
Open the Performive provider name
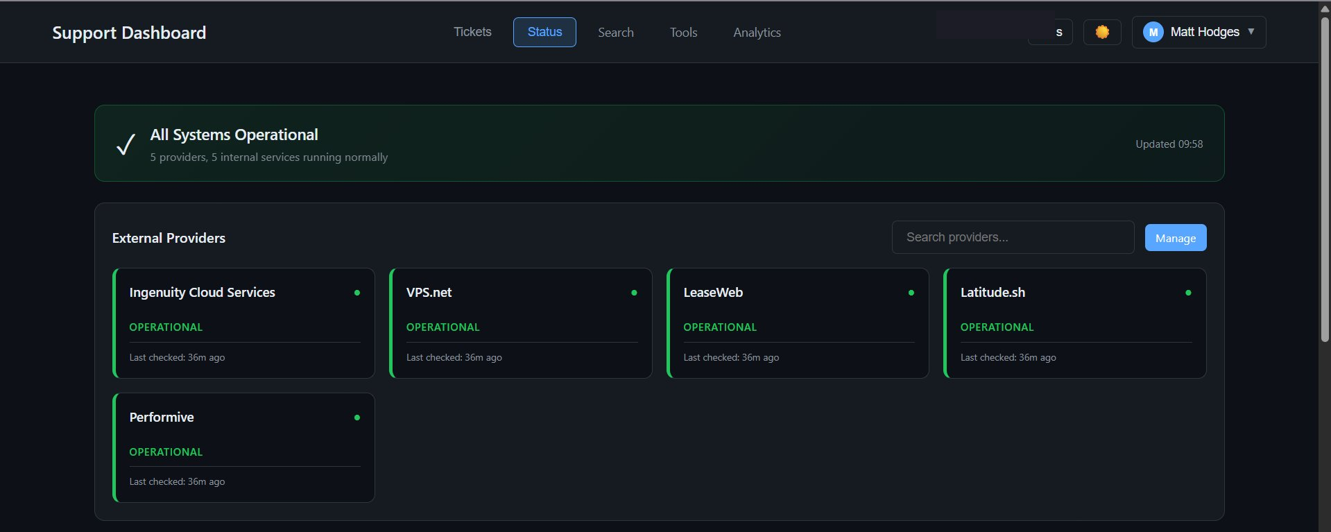tap(162, 417)
